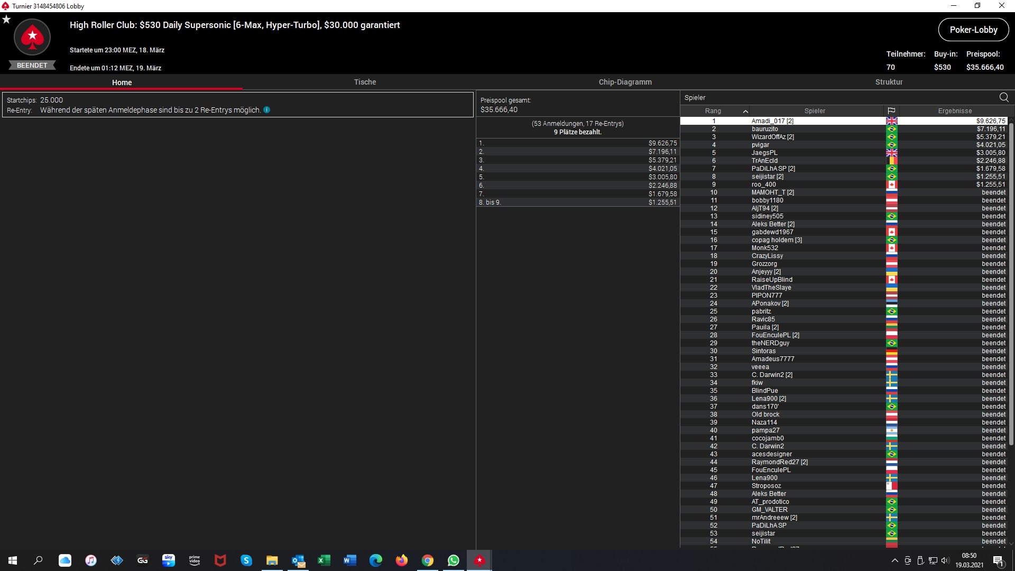Open the Chip-Diagramm tab
The width and height of the screenshot is (1015, 571).
(625, 82)
